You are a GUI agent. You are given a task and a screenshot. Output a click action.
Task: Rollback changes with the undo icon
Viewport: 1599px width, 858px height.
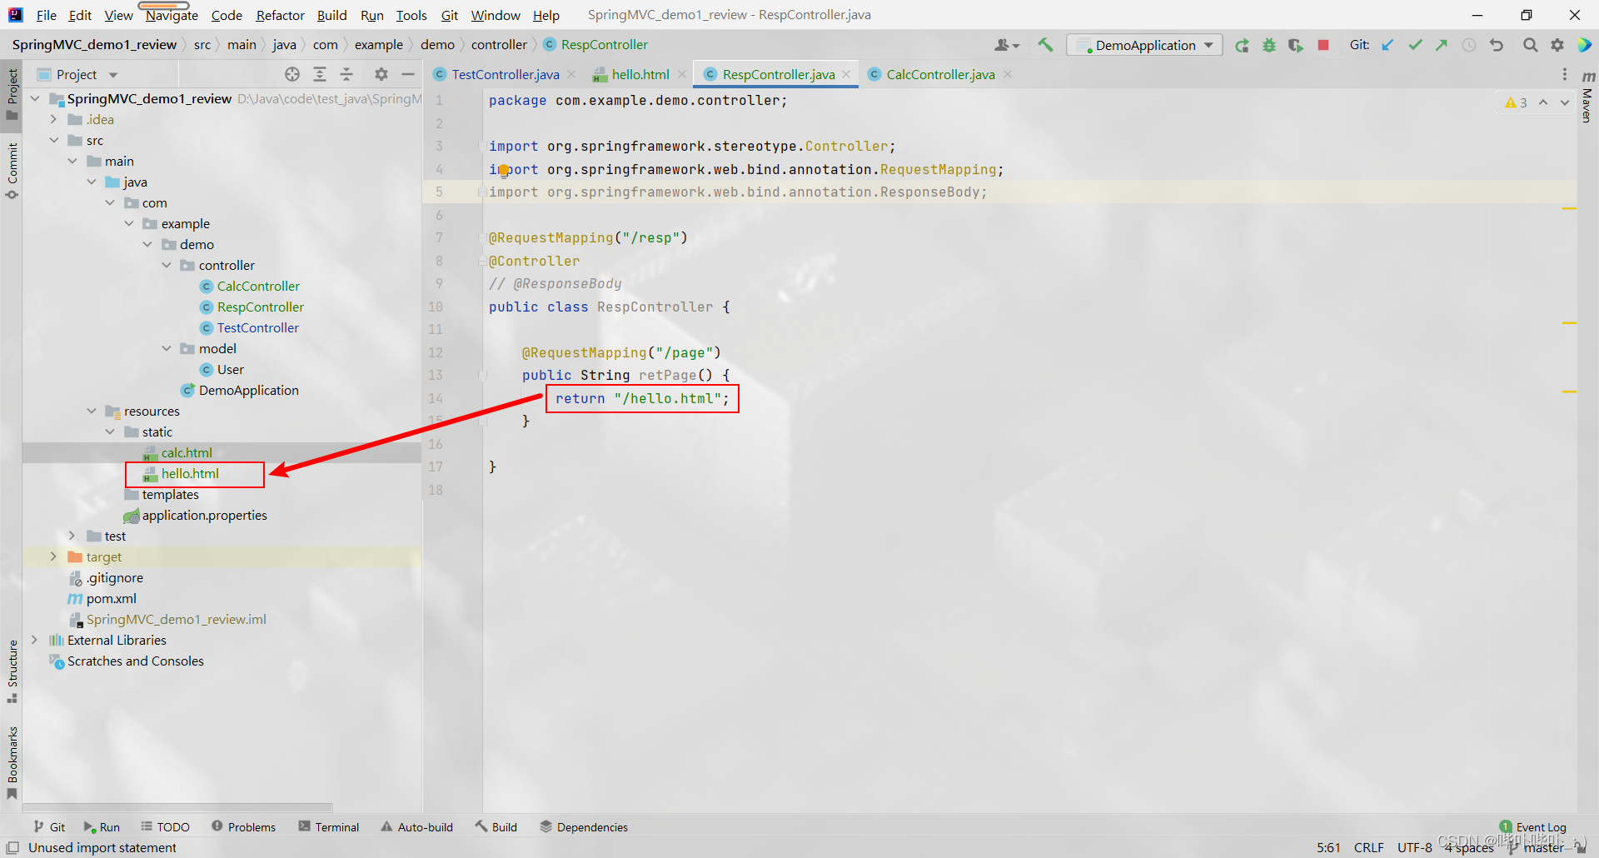click(x=1497, y=45)
